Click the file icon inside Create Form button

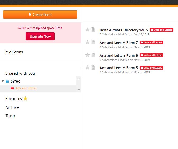pos(30,14)
